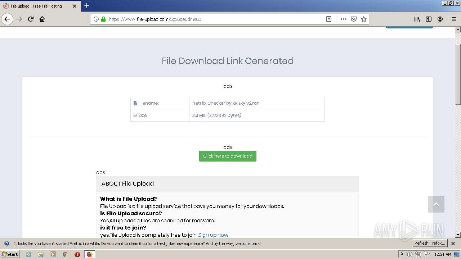
Task: Open the Library bookshelf icon
Action: pos(417,19)
